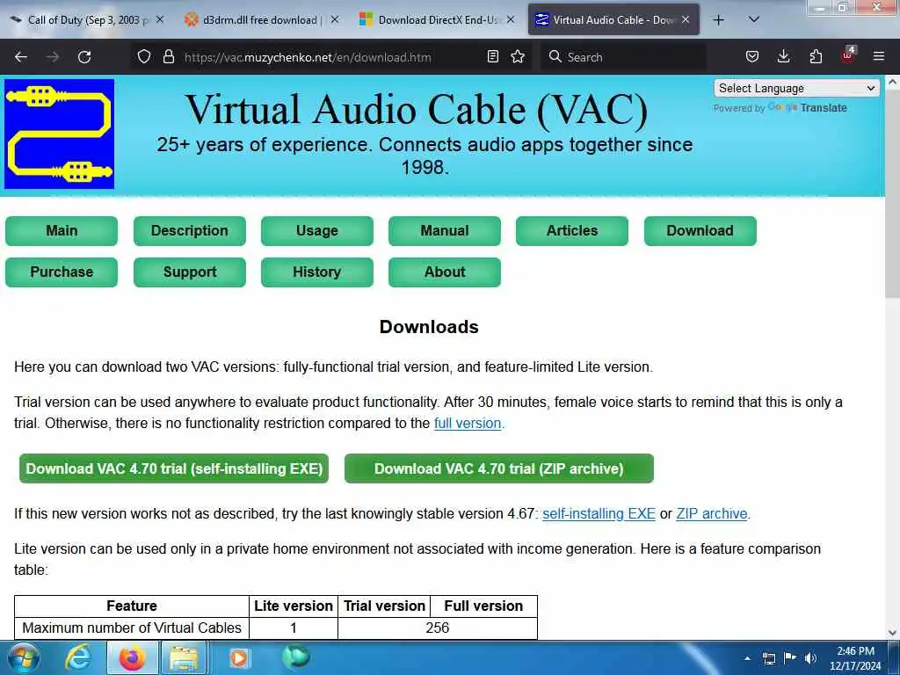Open the History page button
The height and width of the screenshot is (675, 900).
316,272
